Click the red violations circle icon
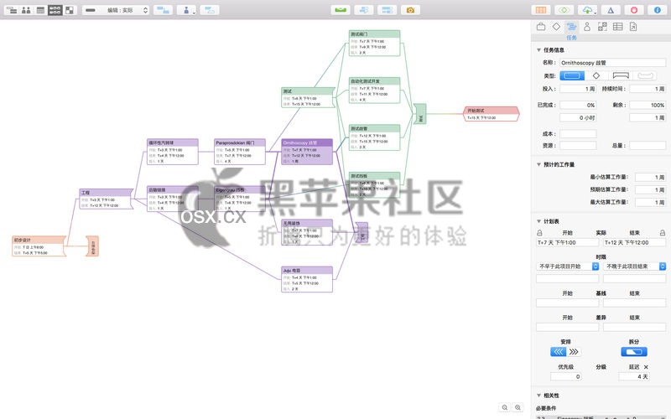This screenshot has width=671, height=419. [634, 10]
